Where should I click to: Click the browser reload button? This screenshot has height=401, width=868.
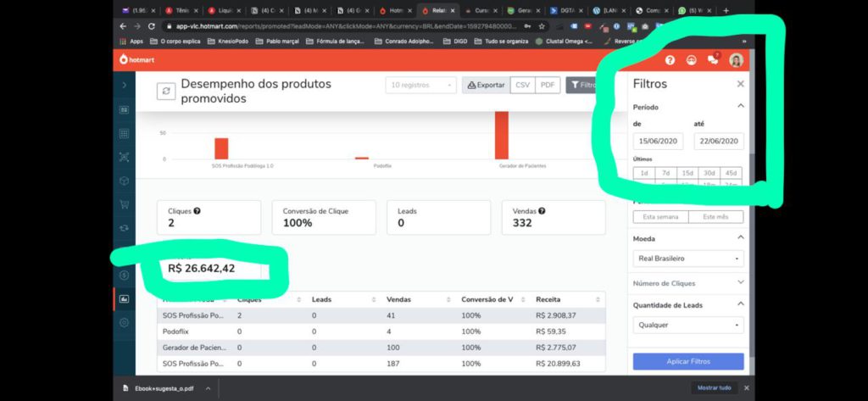[152, 26]
